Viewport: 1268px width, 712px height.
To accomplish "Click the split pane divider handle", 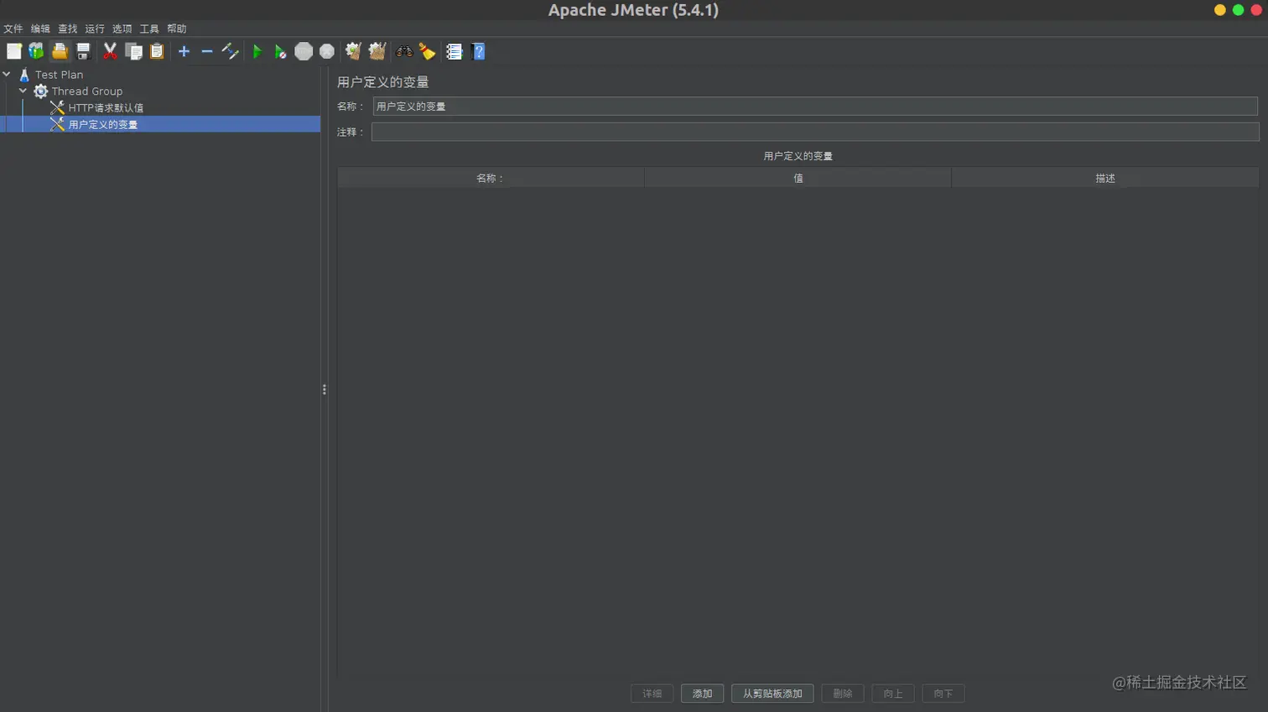I will coord(325,390).
